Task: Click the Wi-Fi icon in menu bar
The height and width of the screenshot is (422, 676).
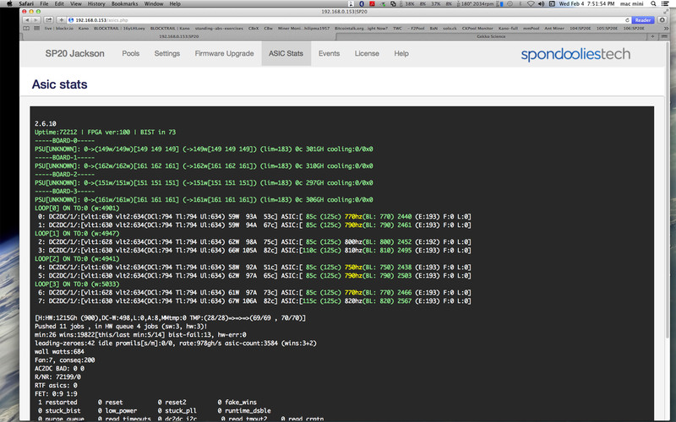Action: click(x=531, y=3)
